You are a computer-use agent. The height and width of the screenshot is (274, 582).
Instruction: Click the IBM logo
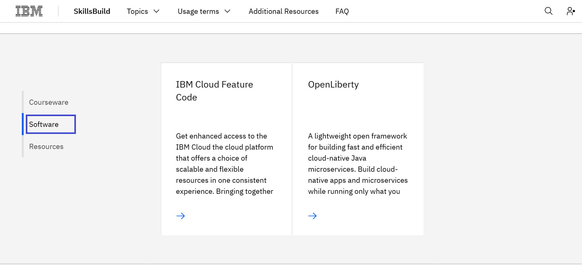click(29, 11)
